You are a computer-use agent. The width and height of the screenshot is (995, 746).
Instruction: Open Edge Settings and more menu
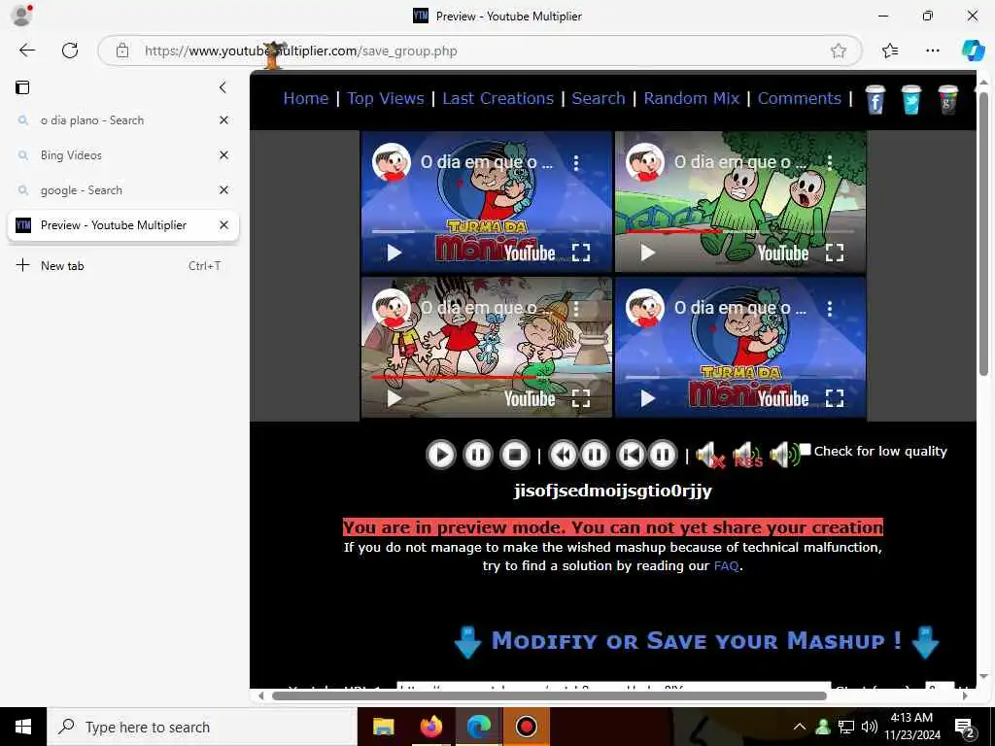932,51
